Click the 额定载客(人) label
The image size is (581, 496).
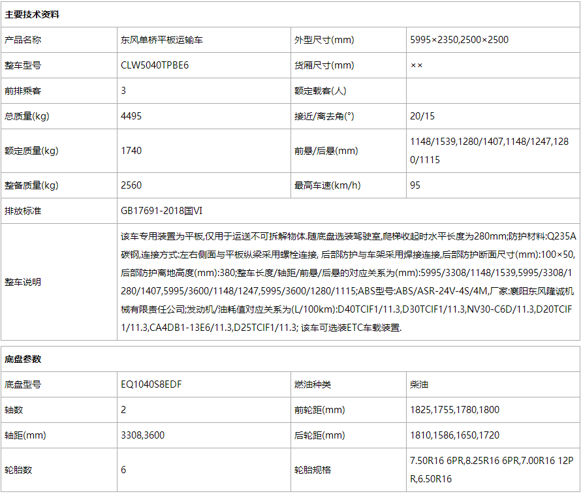pyautogui.click(x=320, y=91)
